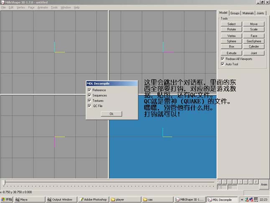The width and height of the screenshot is (270, 203).
Task: Open the Animate menu
Action: [x=43, y=8]
